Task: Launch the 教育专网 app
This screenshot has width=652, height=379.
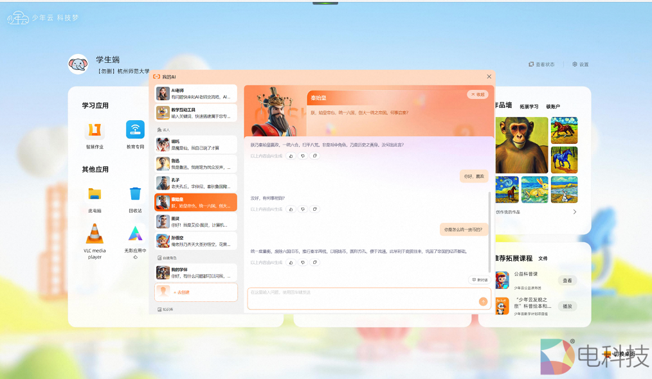Action: 135,130
